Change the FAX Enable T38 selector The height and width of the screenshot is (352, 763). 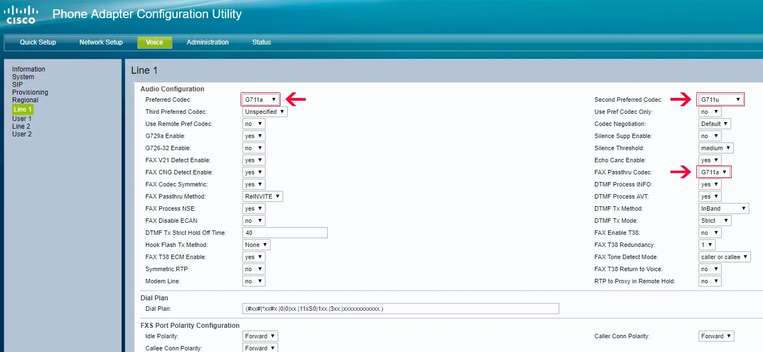[x=710, y=233]
